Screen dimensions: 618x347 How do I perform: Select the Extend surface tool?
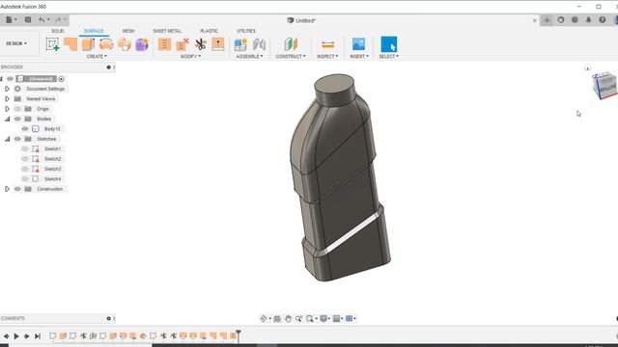point(218,44)
